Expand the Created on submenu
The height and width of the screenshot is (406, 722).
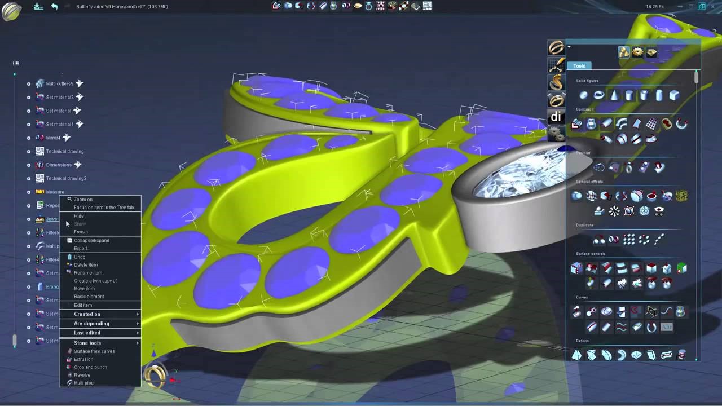(x=87, y=314)
